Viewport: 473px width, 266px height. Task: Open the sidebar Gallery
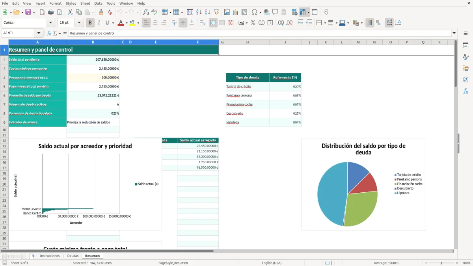coord(466,68)
